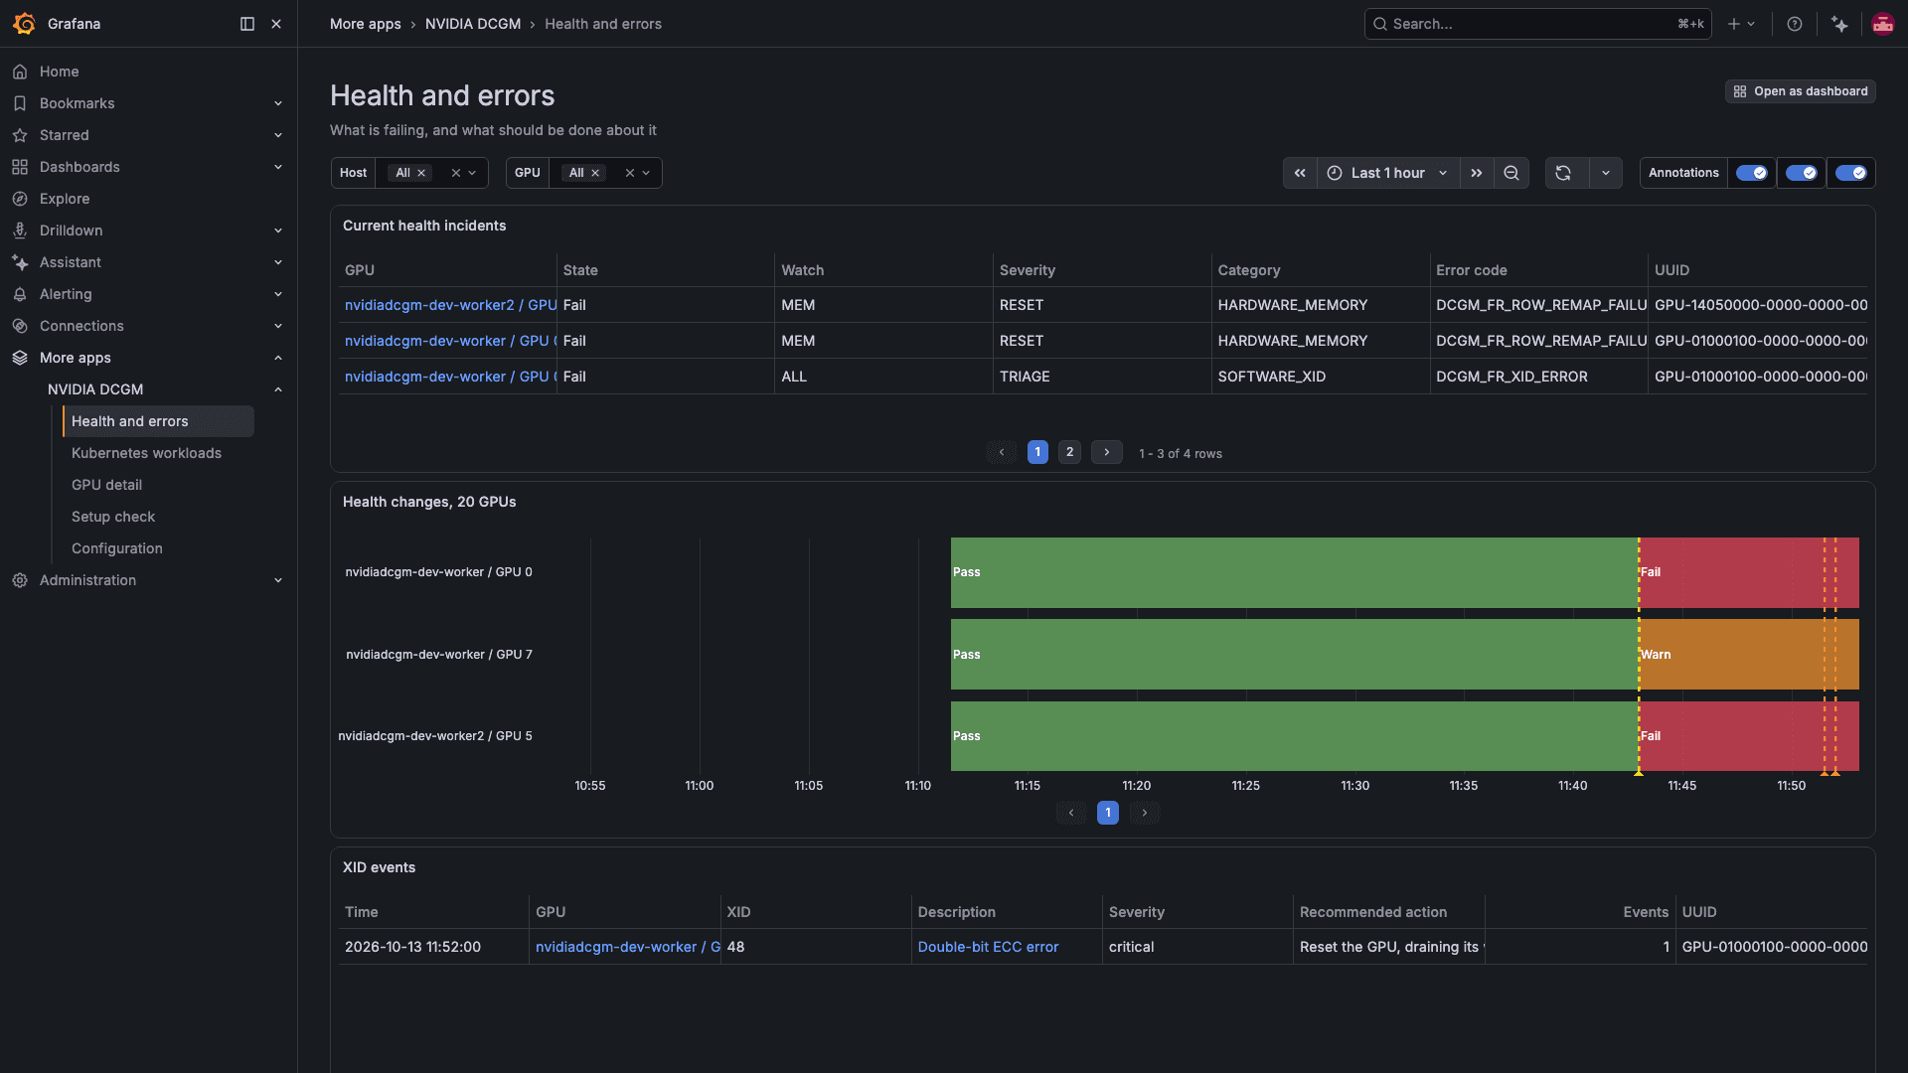The image size is (1908, 1073).
Task: Toggle the middle Annotations switch
Action: click(1801, 173)
